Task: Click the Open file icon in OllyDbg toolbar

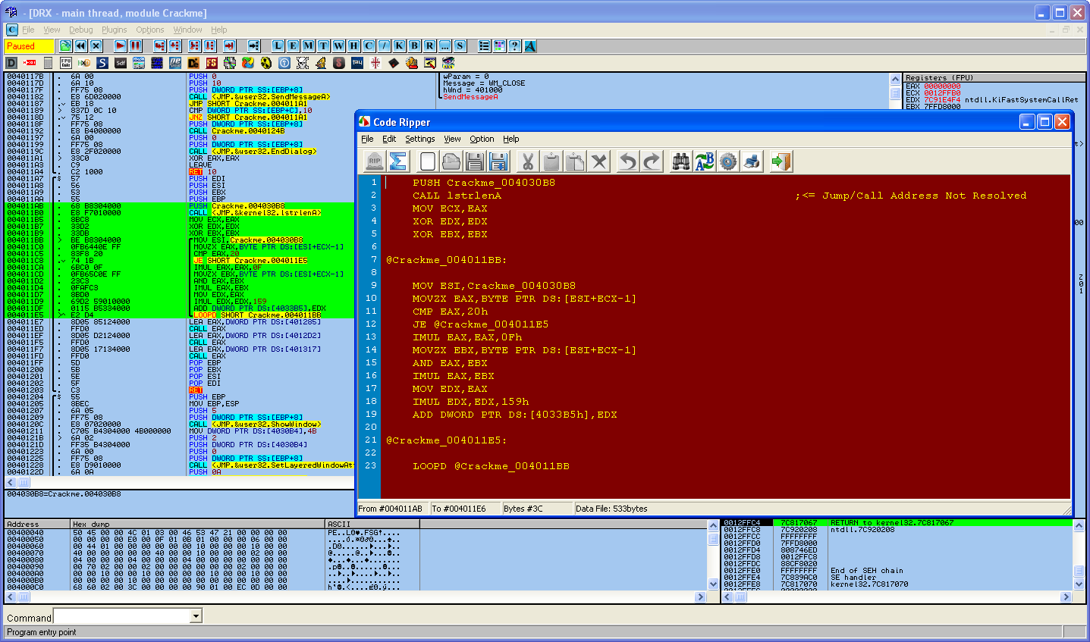Action: coord(65,46)
